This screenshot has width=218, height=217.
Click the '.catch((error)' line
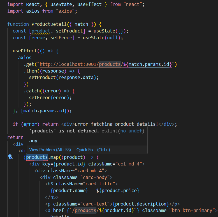coord(49,91)
